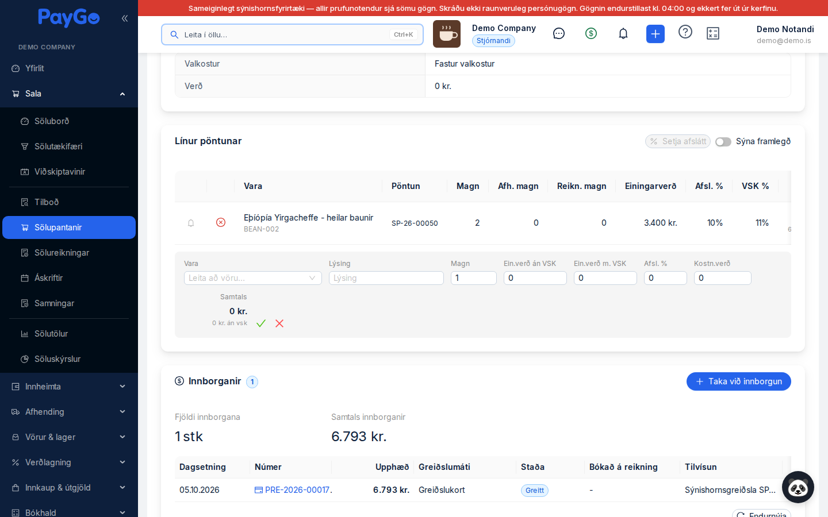Click the Leita í öllu search field
The image size is (828, 517).
pos(292,34)
